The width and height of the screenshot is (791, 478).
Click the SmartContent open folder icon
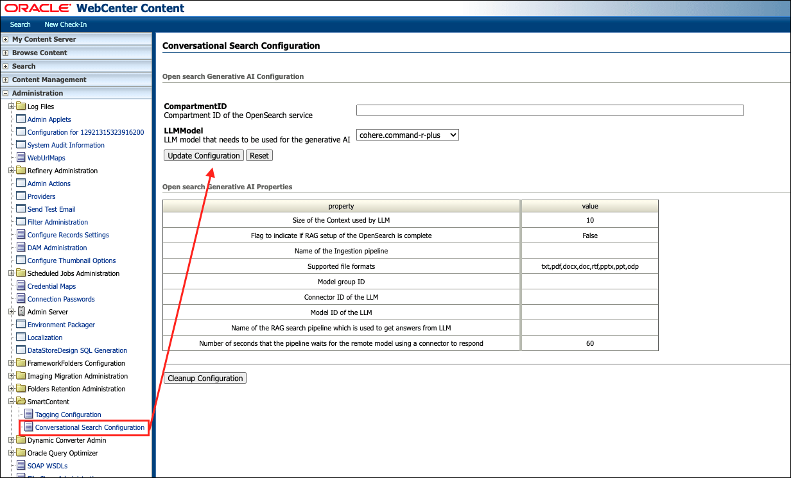[x=21, y=402]
